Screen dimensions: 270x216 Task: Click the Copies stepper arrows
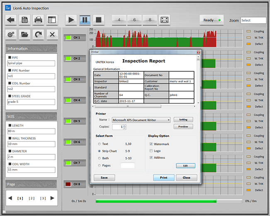(125, 127)
